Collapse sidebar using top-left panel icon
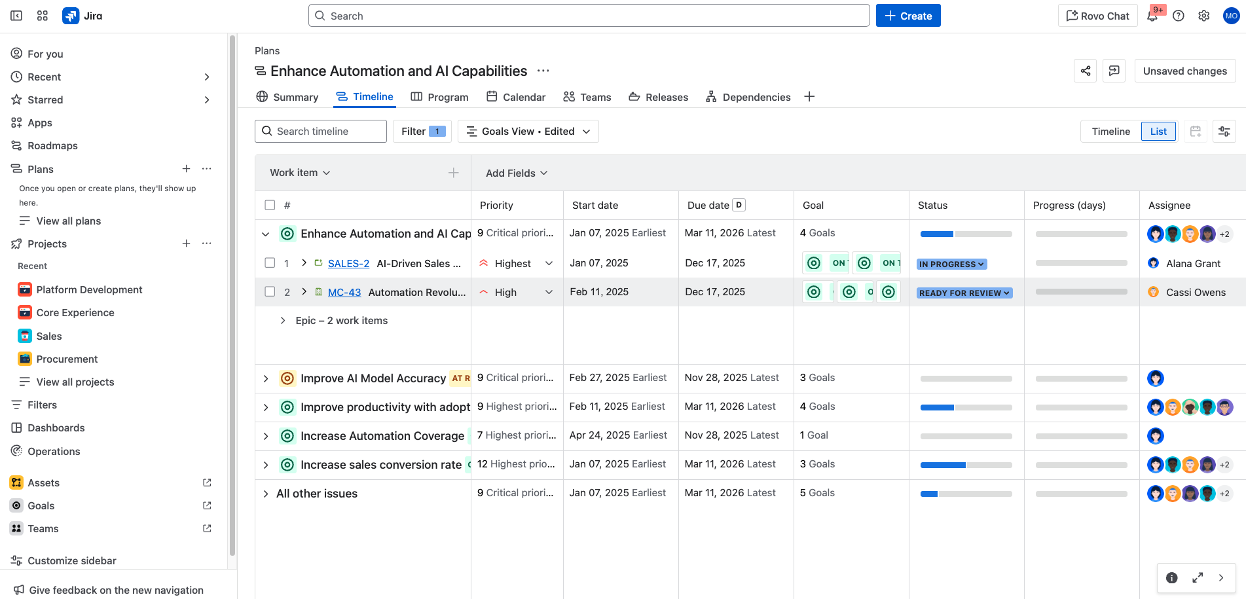1246x599 pixels. tap(16, 16)
